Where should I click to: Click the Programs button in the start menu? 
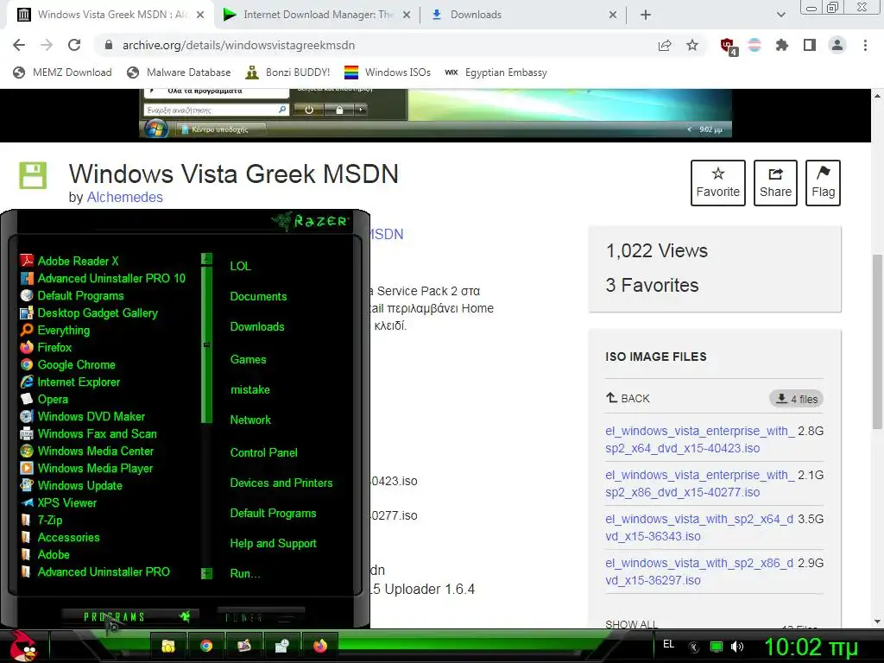click(x=131, y=616)
